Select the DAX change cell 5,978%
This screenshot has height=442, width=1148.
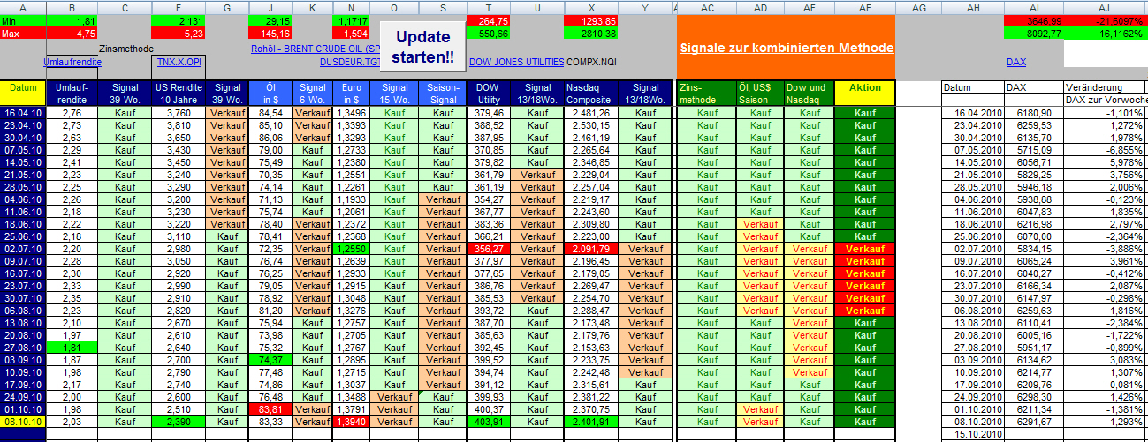[x=1105, y=162]
